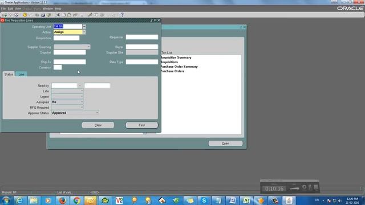The image size is (365, 205).
Task: Click the Cut scissors toolbar icon
Action: pyautogui.click(x=58, y=15)
